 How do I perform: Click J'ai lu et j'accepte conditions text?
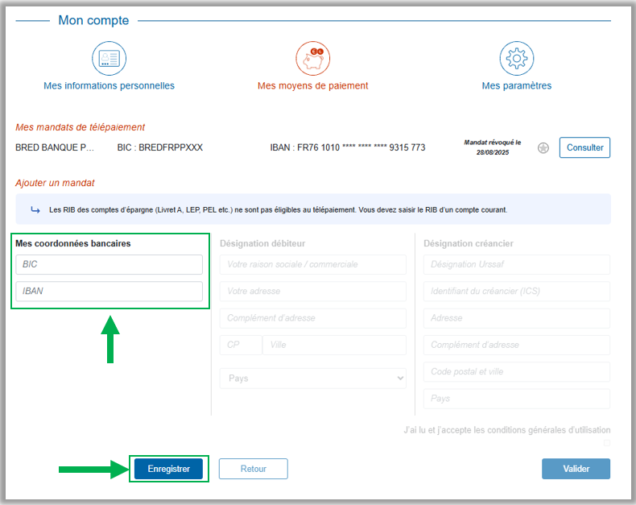(507, 430)
